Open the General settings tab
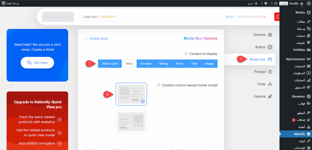312x150 pixels. 263,35
